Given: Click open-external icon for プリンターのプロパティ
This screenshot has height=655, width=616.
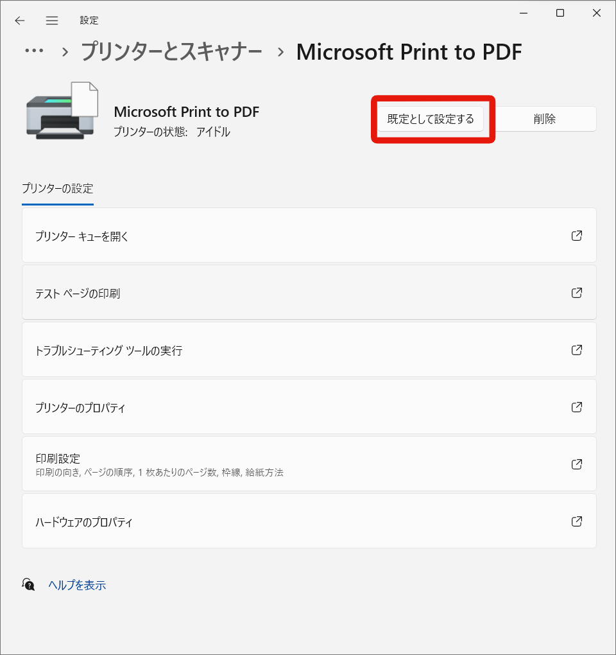Looking at the screenshot, I should (x=577, y=407).
